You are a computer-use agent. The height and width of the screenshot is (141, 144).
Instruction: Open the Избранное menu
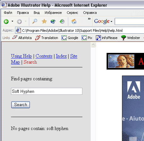pyautogui.click(x=53, y=13)
